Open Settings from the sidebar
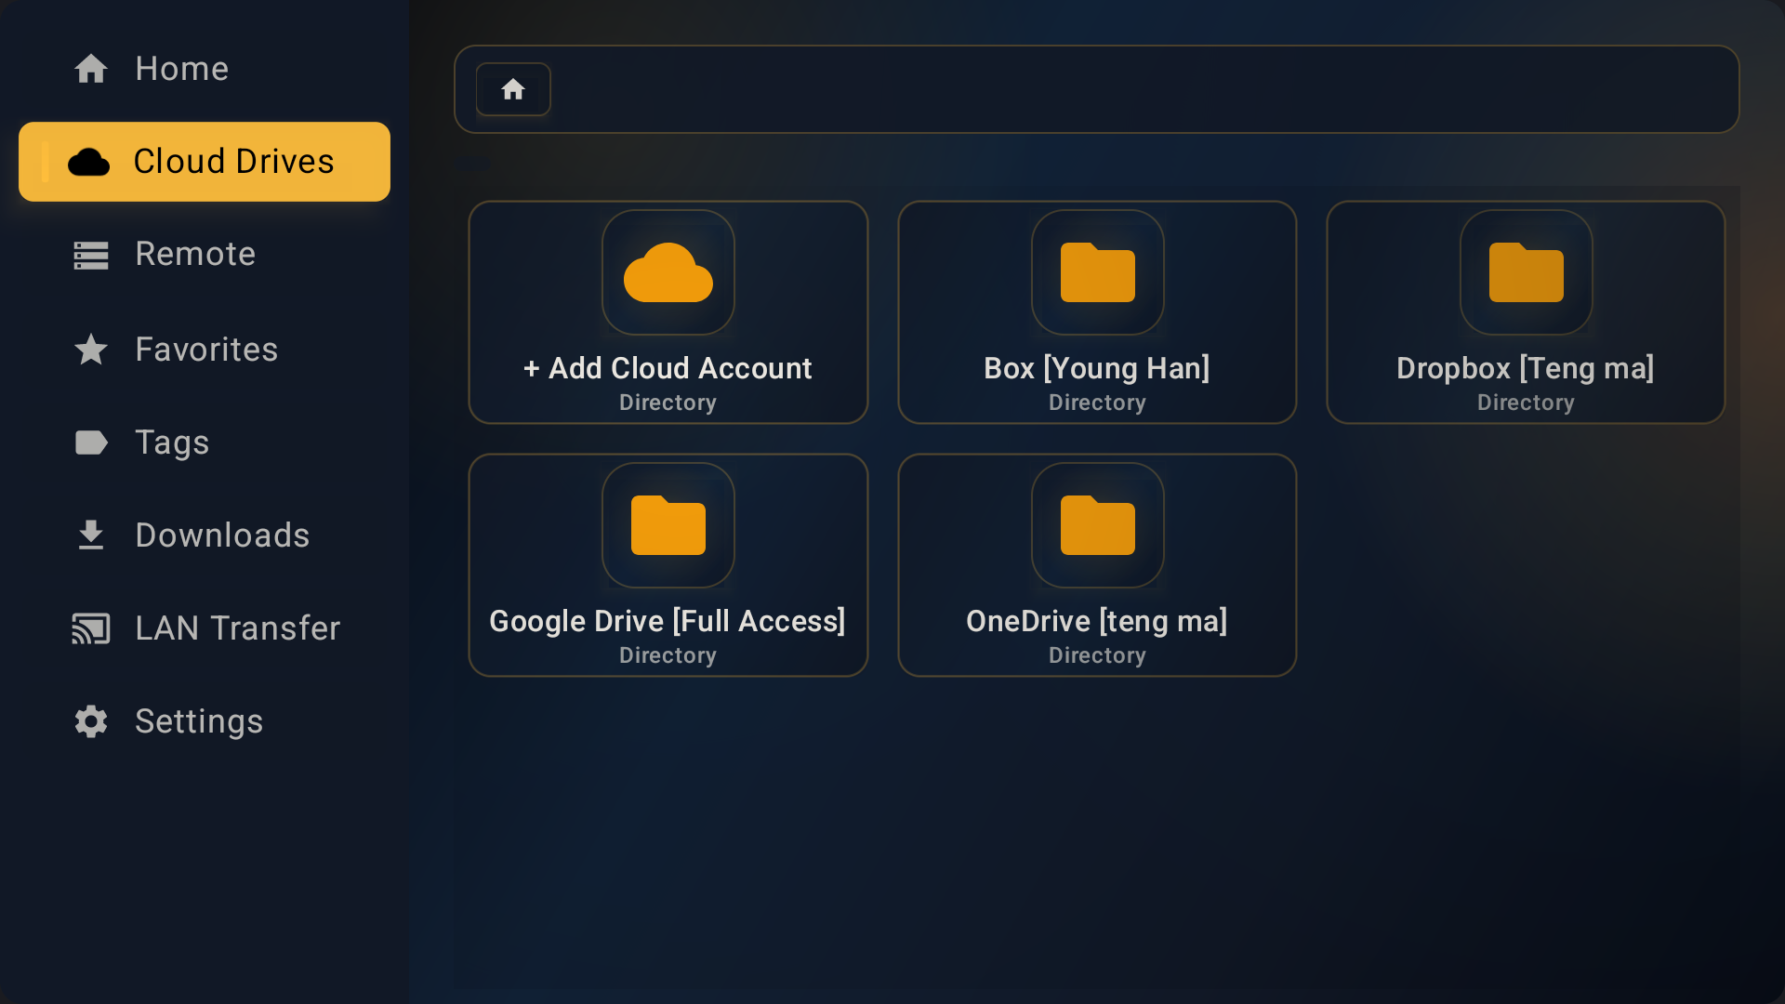This screenshot has height=1004, width=1785. coord(205,721)
